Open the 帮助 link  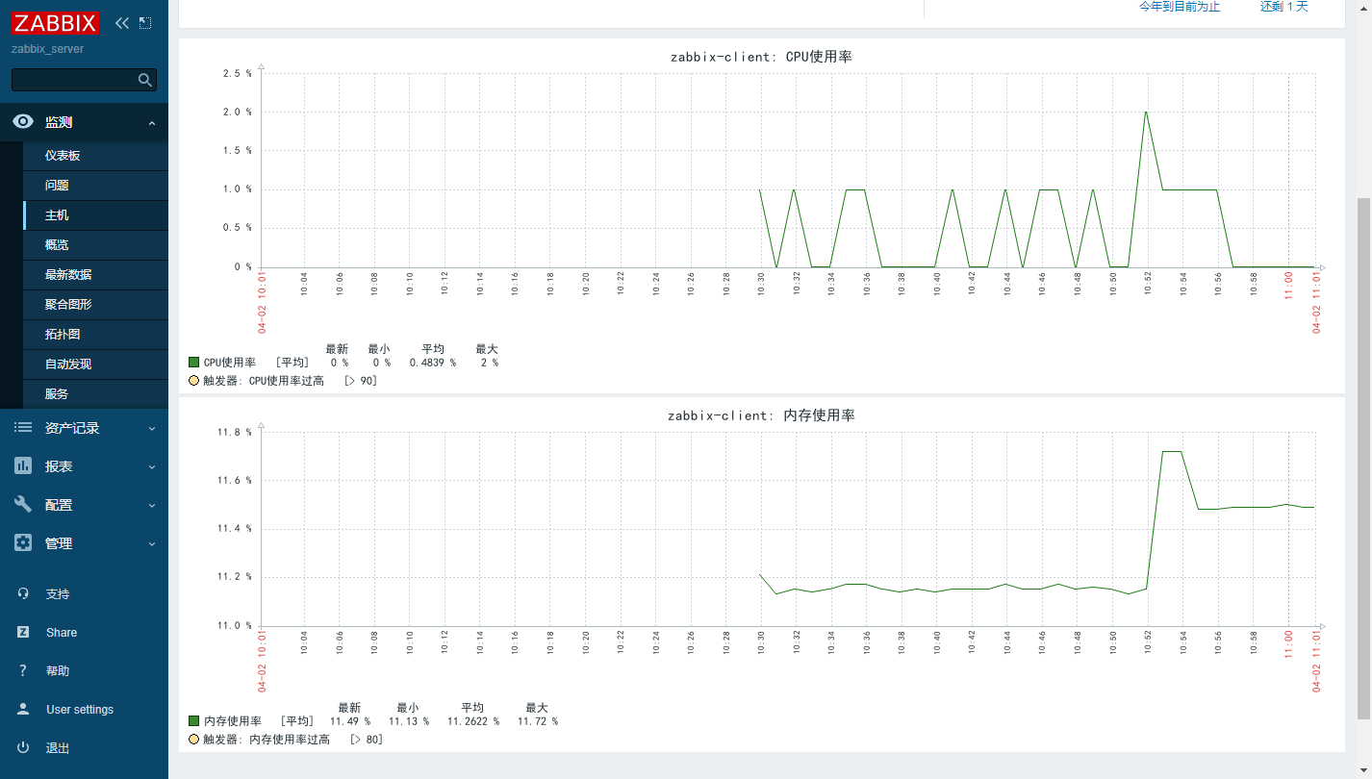pyautogui.click(x=58, y=671)
